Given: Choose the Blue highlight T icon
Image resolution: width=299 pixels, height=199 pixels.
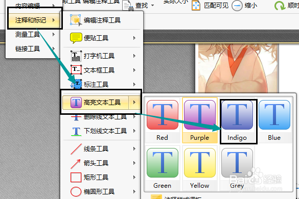Looking at the screenshot, I should 274,115.
